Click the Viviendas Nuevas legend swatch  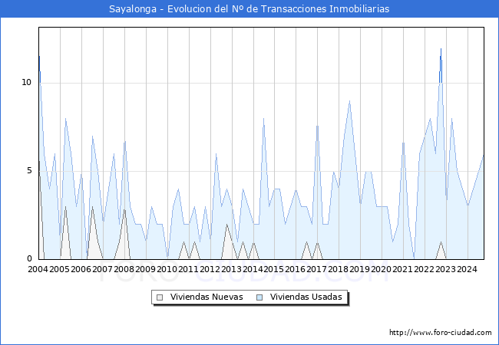click(x=160, y=297)
